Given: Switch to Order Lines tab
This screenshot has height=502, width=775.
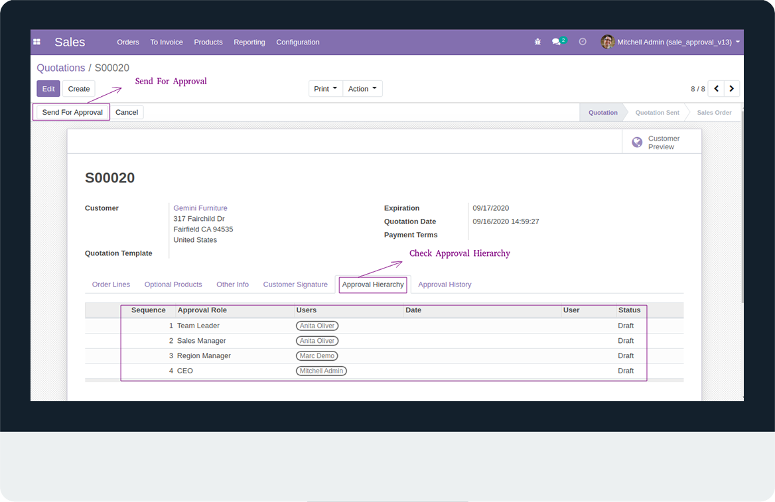Looking at the screenshot, I should pyautogui.click(x=111, y=284).
